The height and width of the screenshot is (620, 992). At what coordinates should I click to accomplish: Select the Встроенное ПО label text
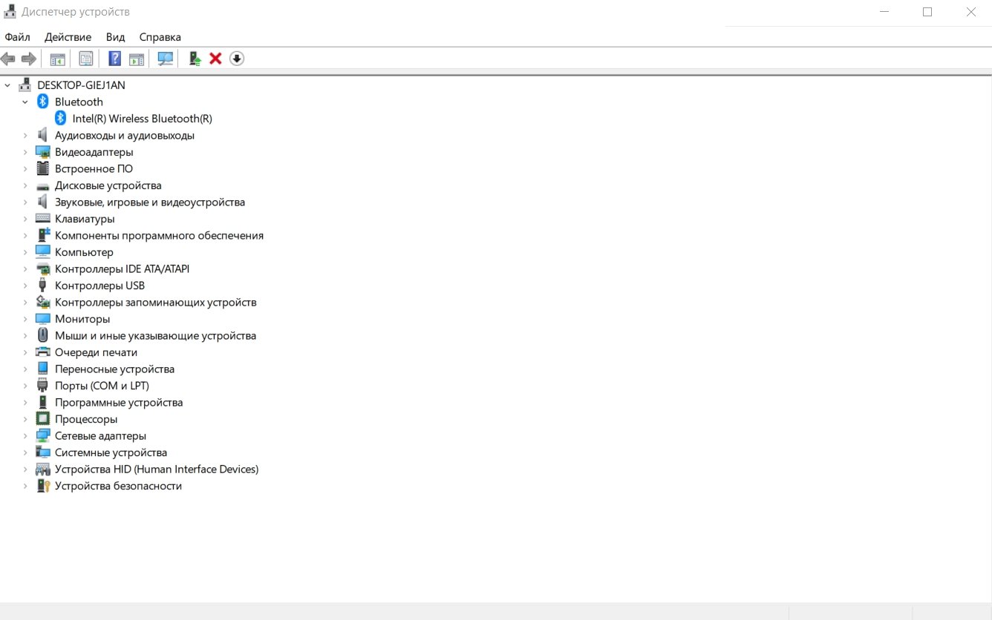coord(94,168)
